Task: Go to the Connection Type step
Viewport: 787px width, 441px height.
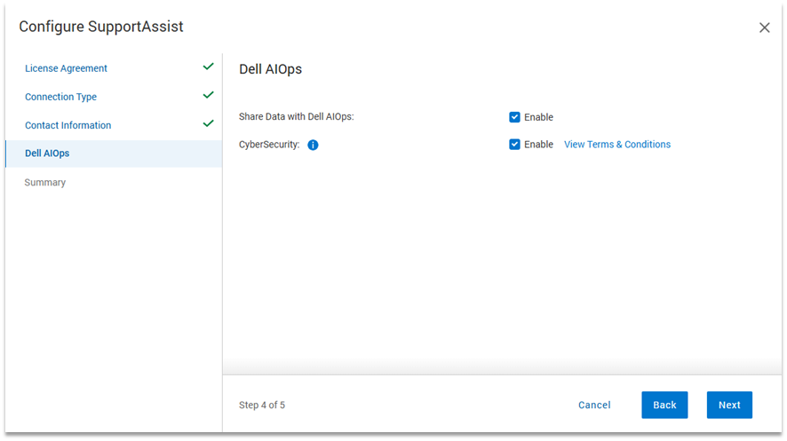Action: pos(60,97)
